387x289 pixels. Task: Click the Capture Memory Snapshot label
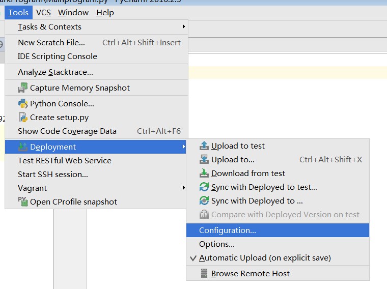(x=80, y=88)
